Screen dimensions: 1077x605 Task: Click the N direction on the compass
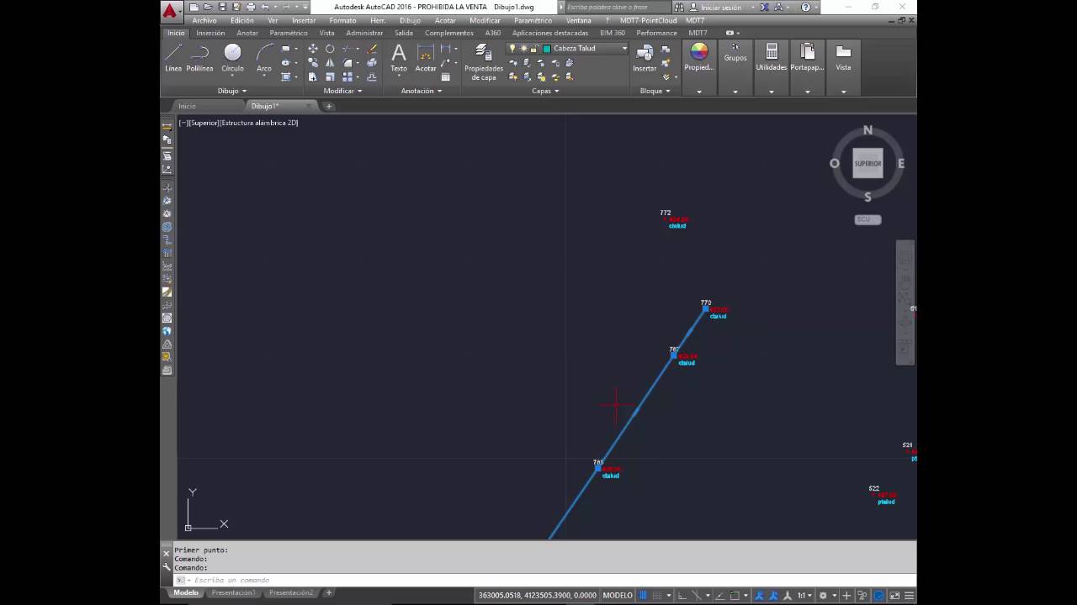867,130
